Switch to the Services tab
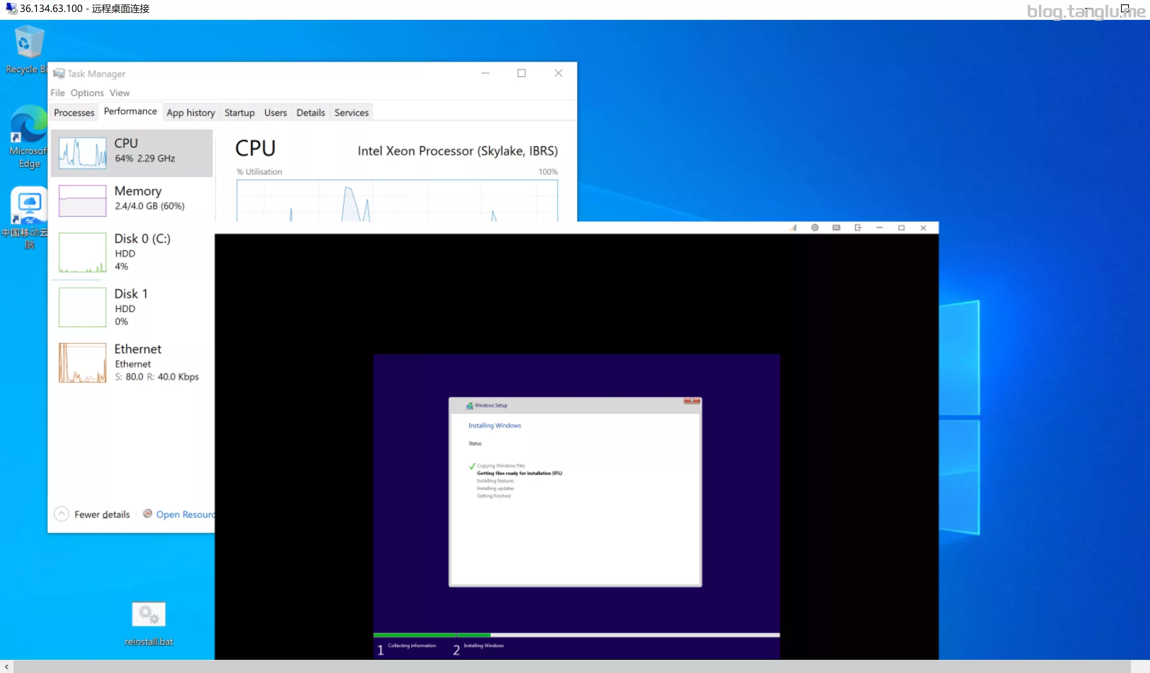Viewport: 1150px width, 673px height. coord(351,112)
